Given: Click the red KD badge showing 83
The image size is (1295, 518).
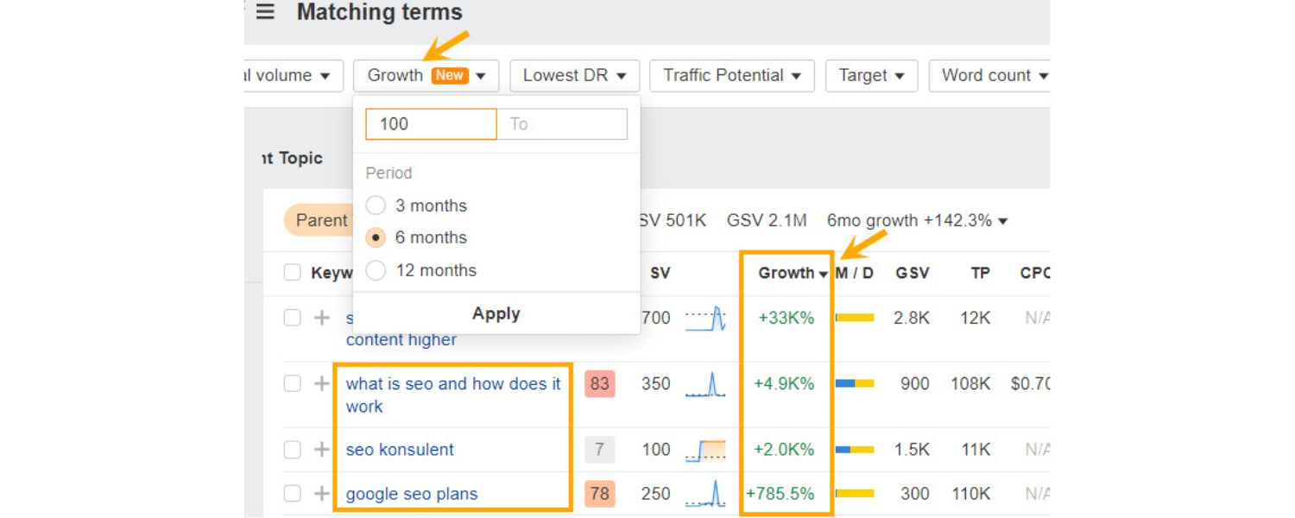Looking at the screenshot, I should 599,383.
